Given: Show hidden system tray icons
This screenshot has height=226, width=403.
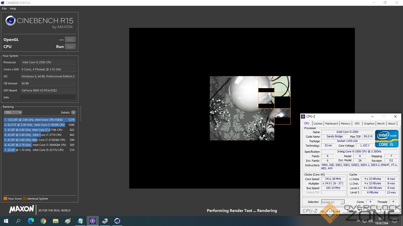Looking at the screenshot, I should click(x=358, y=221).
